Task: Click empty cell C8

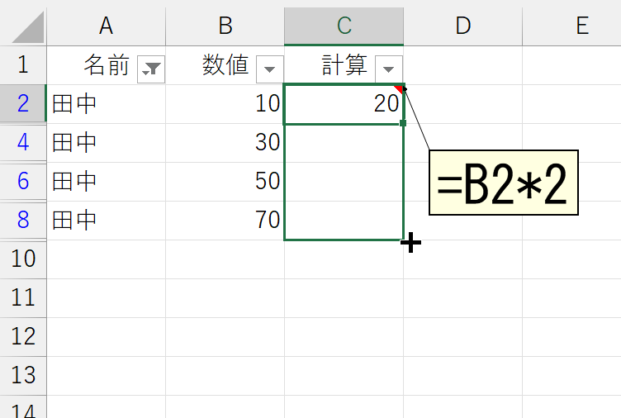Action: click(x=344, y=221)
